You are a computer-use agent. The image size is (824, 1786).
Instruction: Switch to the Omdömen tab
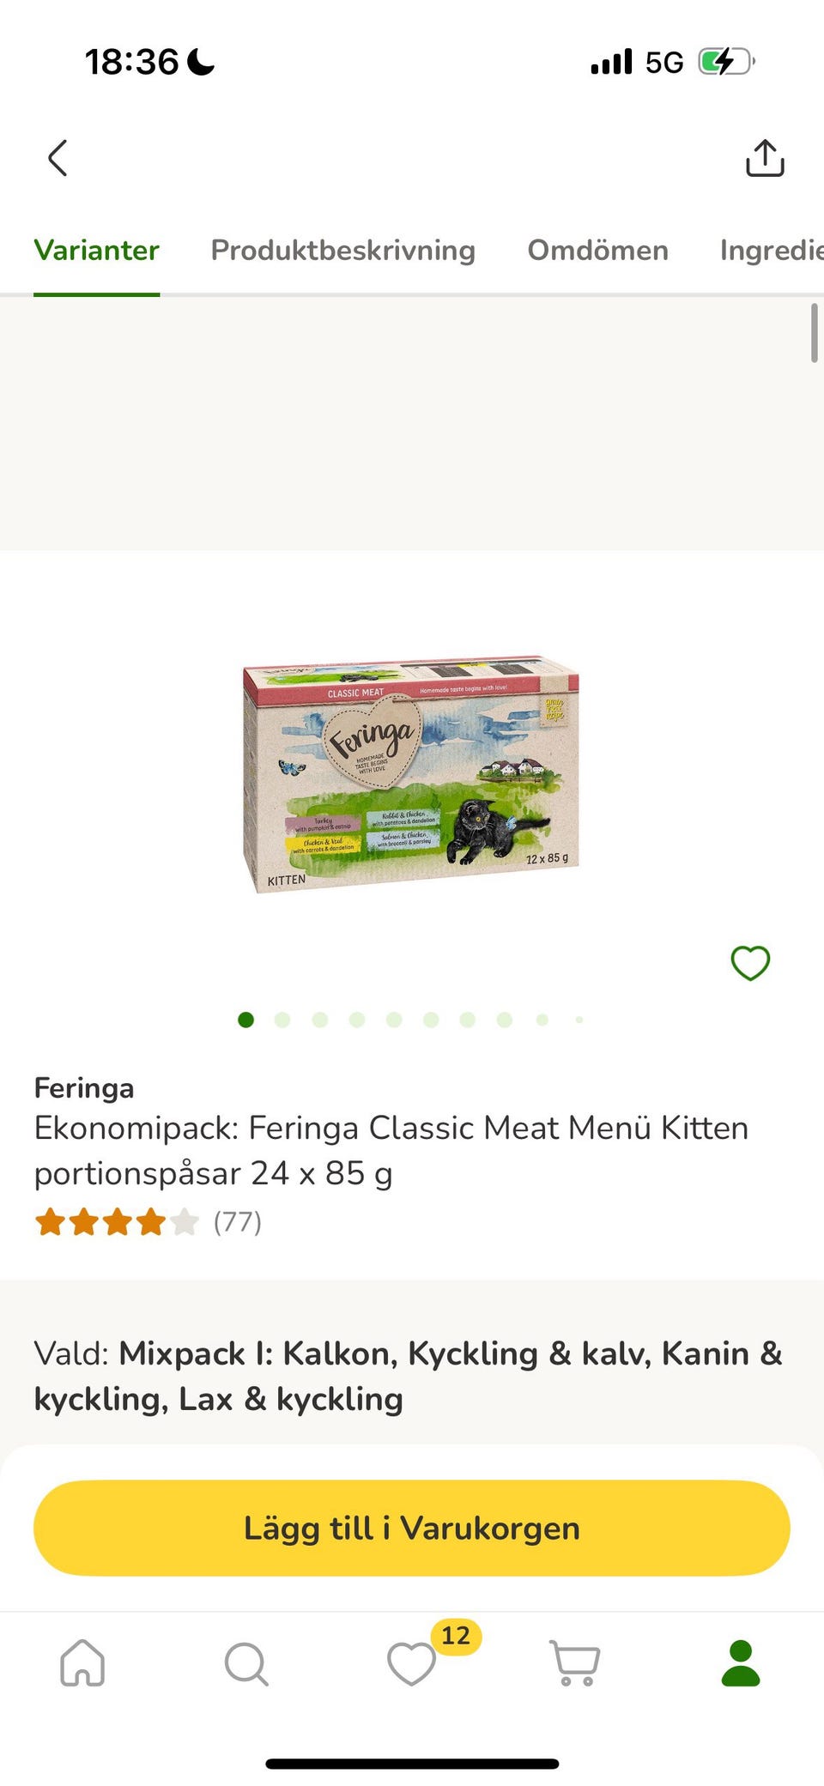pos(597,251)
